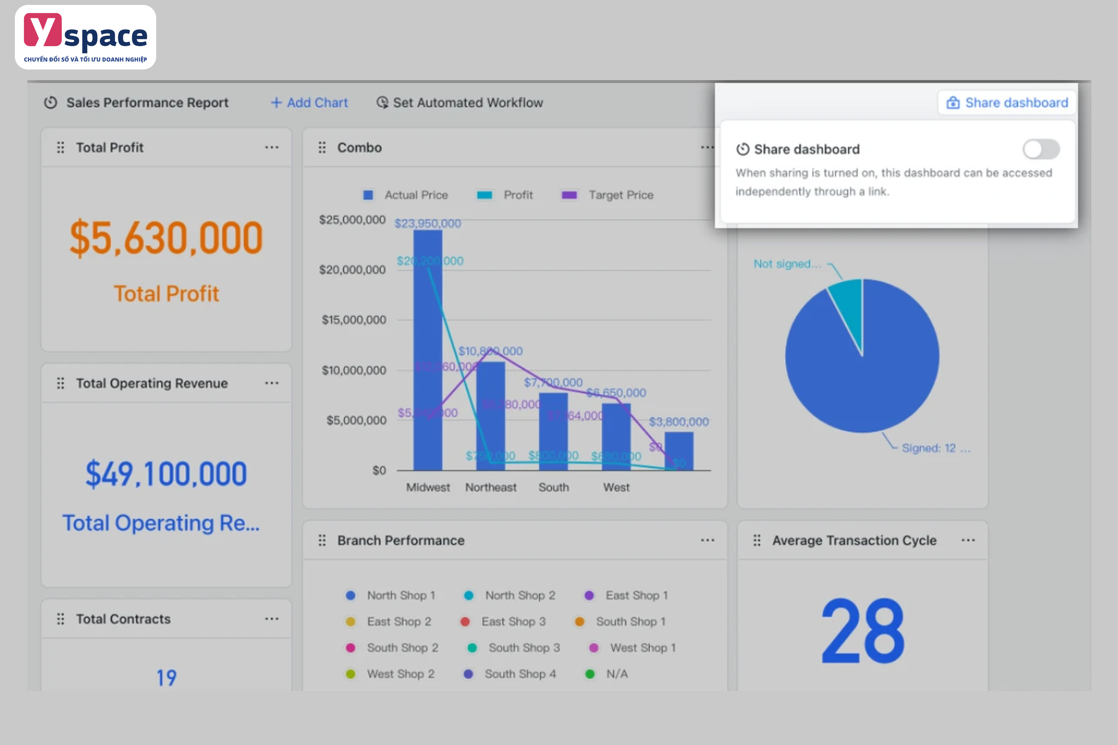Click the icon beside Share dashboard heading

742,149
